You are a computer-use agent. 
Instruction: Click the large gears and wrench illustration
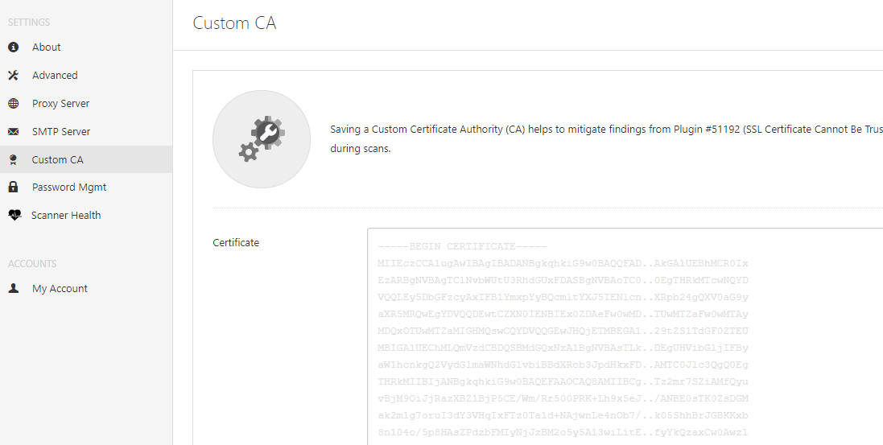point(262,139)
